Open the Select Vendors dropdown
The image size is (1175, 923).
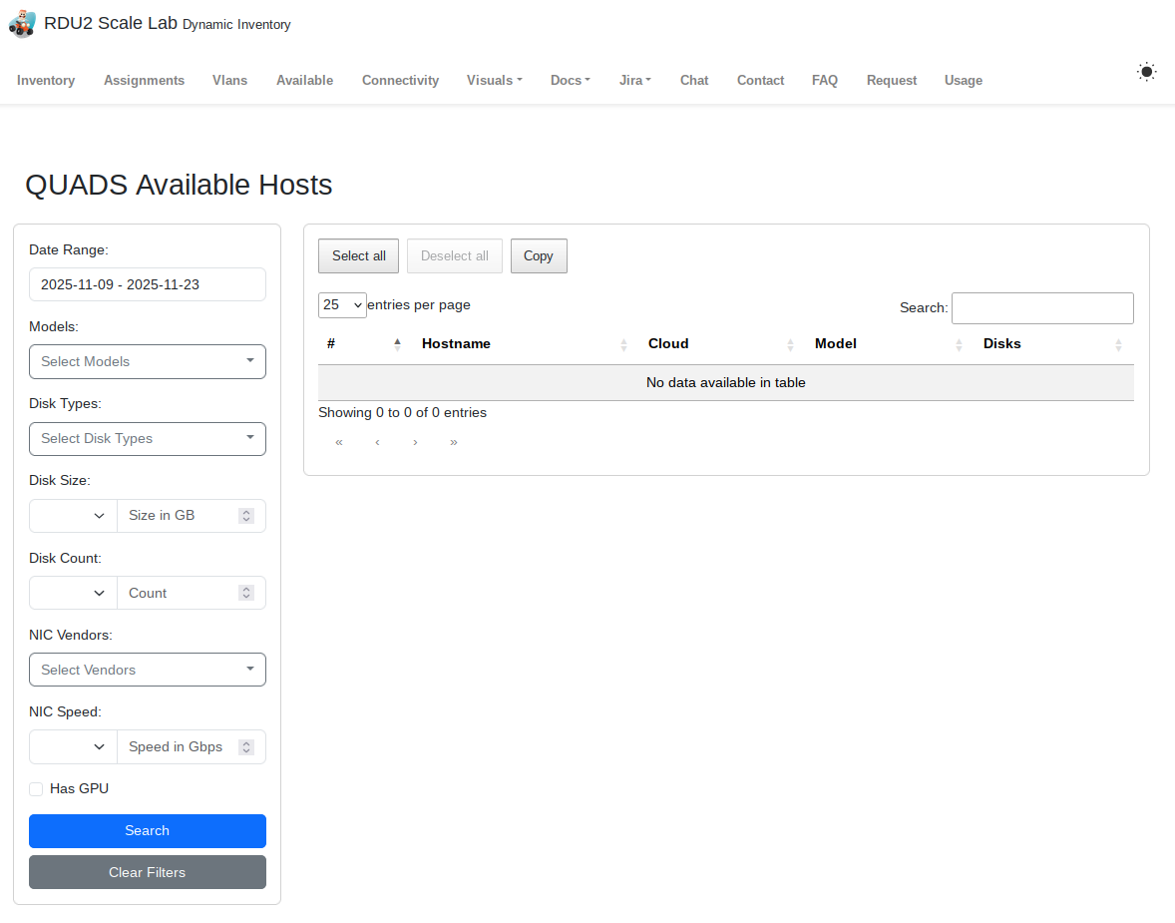click(x=148, y=670)
